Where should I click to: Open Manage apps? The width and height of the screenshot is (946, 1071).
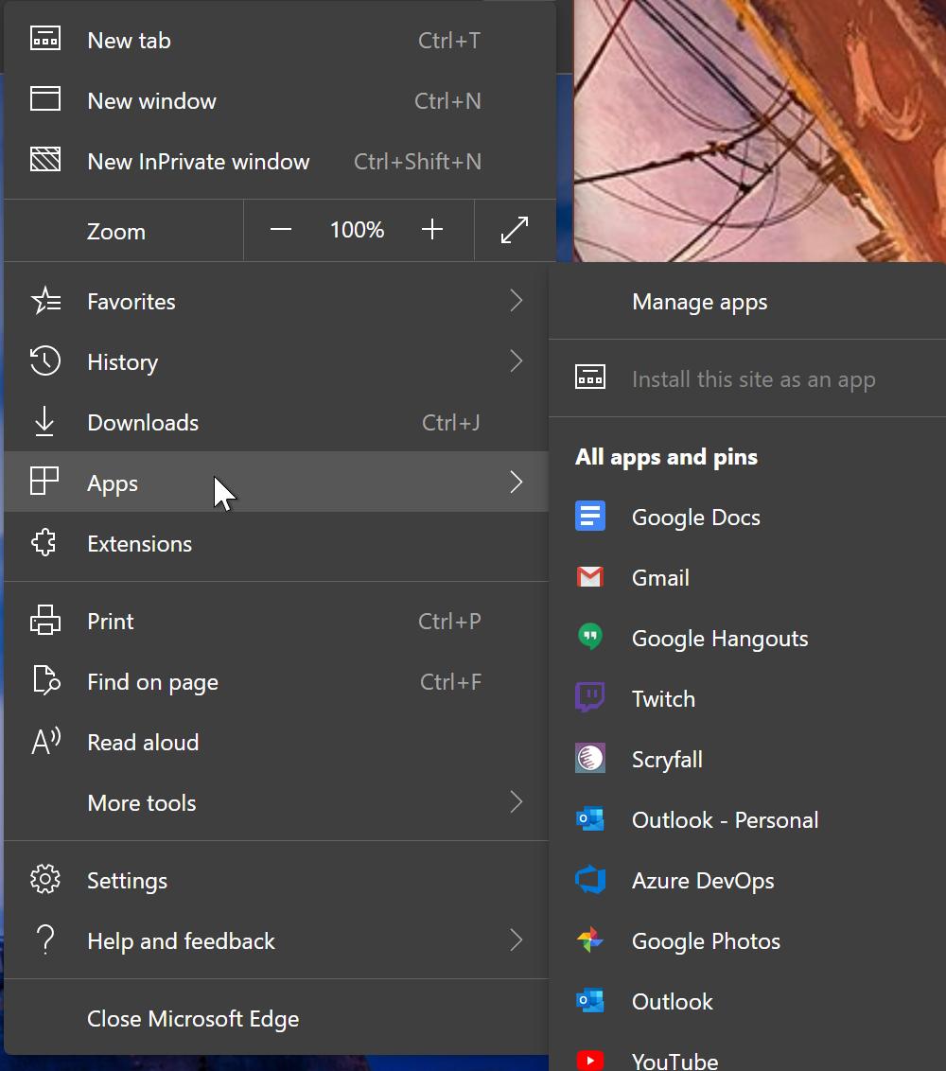pyautogui.click(x=747, y=301)
